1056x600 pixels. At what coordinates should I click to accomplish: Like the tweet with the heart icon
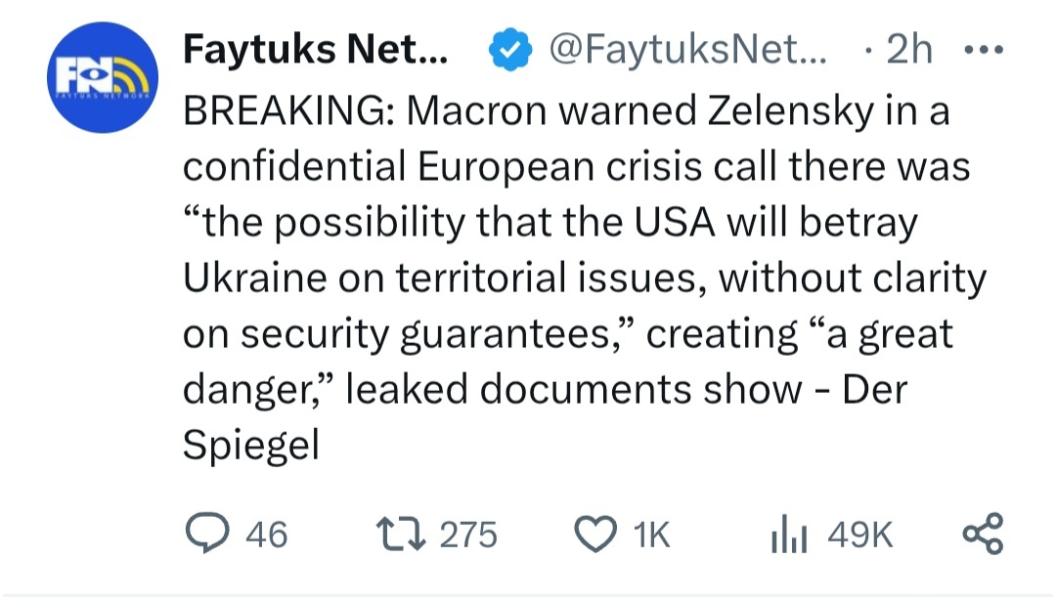[595, 533]
